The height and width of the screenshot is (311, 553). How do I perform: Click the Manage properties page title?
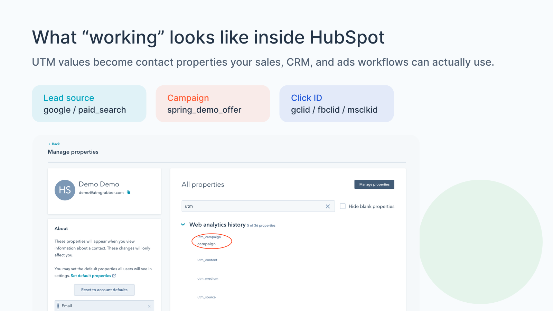73,152
